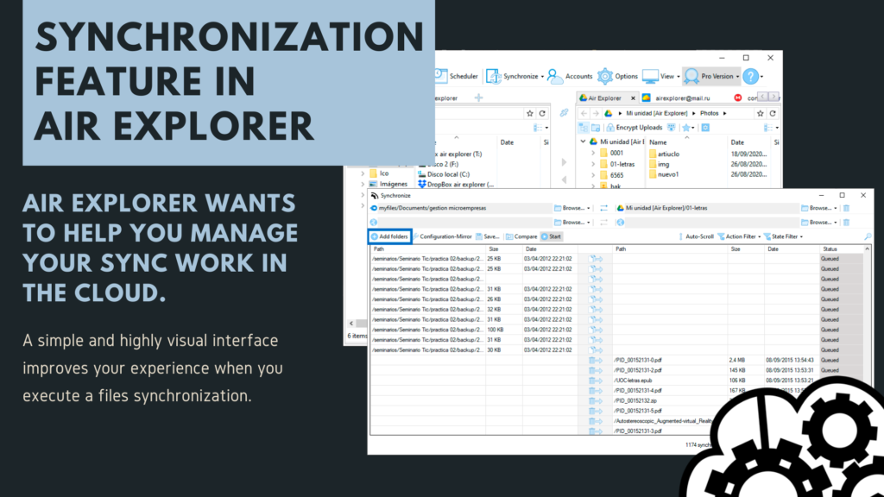Click the link panes chain icon
Image resolution: width=884 pixels, height=497 pixels.
(564, 113)
